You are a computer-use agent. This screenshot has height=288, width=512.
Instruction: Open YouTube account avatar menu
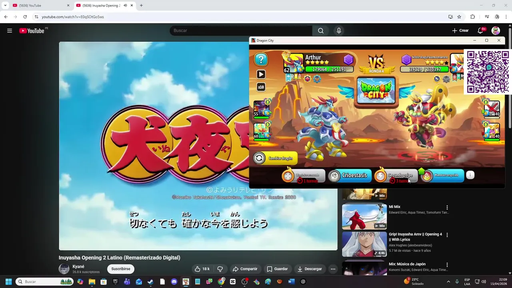pos(496,30)
